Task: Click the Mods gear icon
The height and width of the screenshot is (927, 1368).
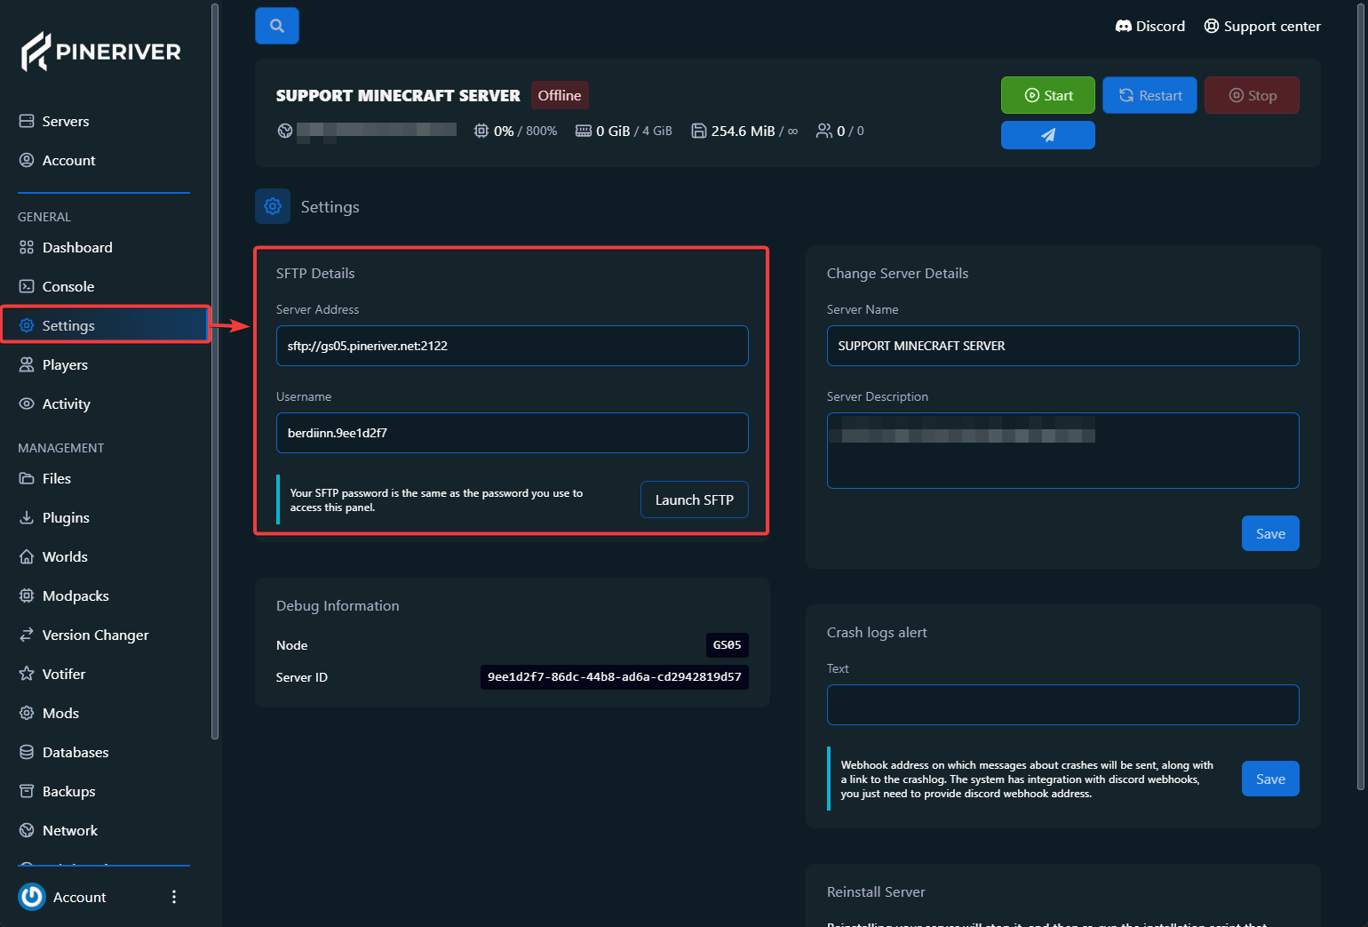Action: click(x=27, y=713)
